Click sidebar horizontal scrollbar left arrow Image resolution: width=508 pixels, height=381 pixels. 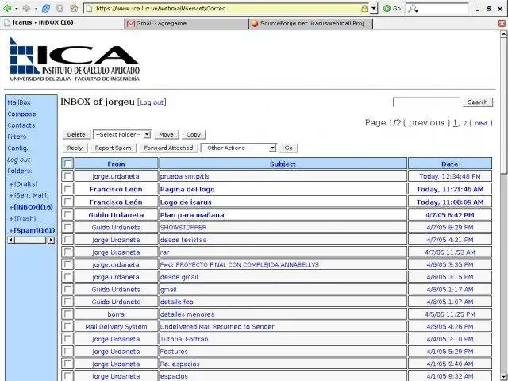(x=11, y=240)
